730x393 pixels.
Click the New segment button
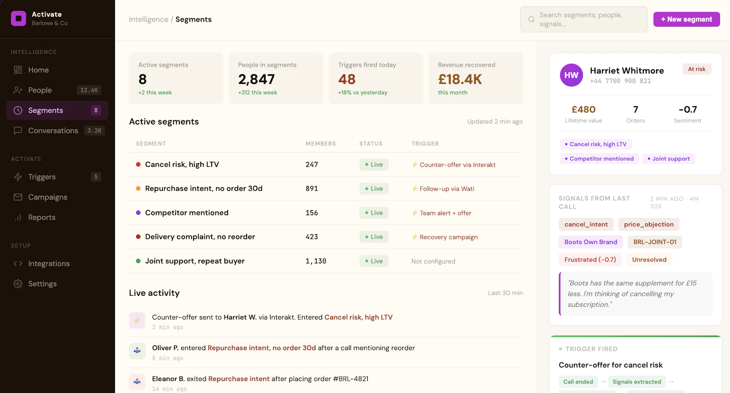point(686,19)
